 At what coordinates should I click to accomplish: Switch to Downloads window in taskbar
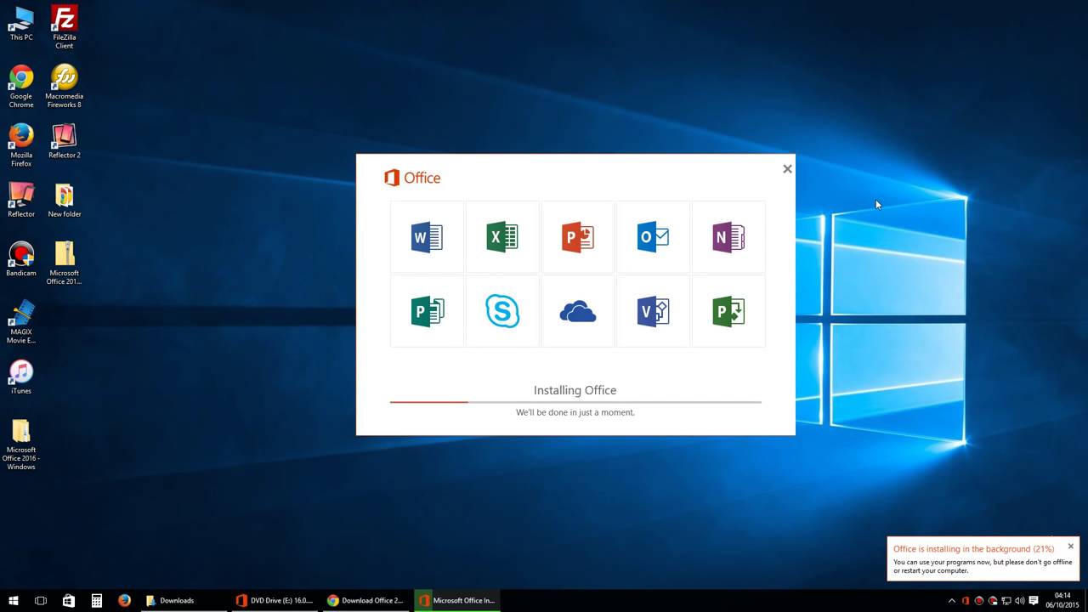[184, 601]
